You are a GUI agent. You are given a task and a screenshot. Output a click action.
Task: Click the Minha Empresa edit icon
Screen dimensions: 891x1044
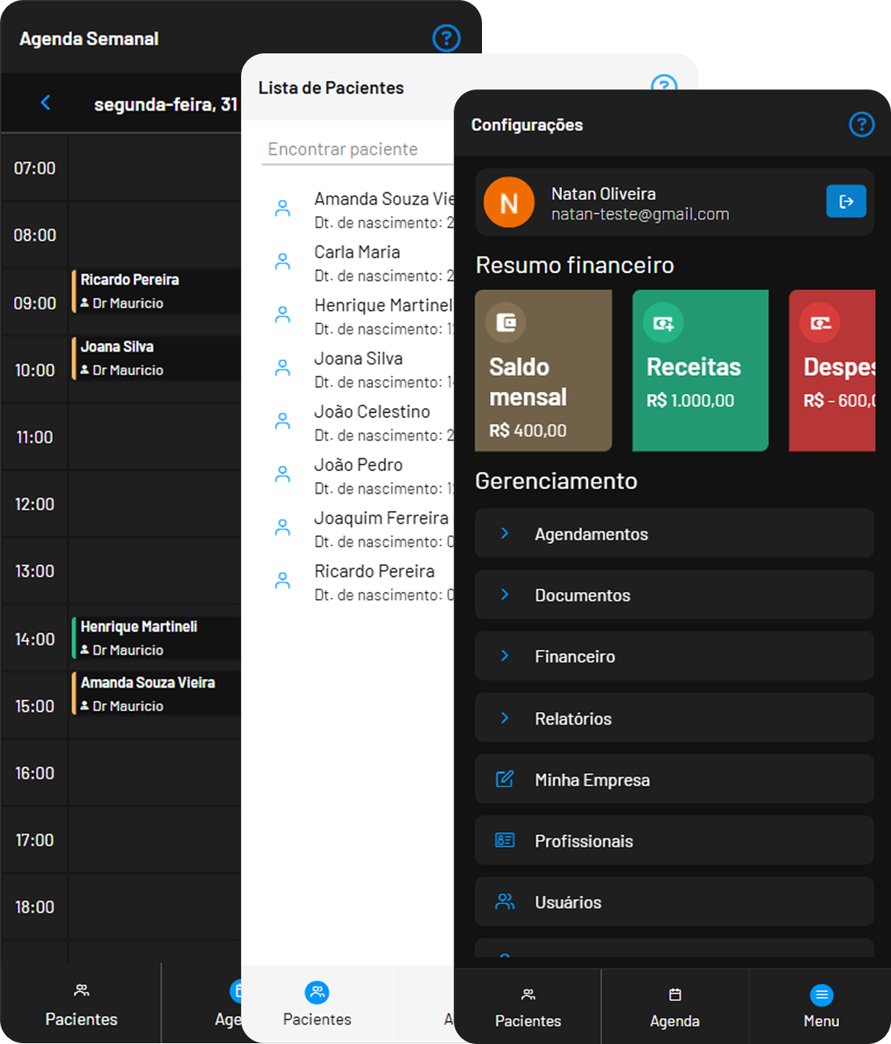[505, 779]
